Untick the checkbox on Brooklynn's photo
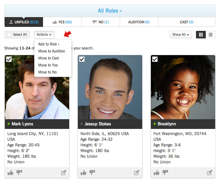Viewport: 220px width, 184px height. (x=155, y=59)
